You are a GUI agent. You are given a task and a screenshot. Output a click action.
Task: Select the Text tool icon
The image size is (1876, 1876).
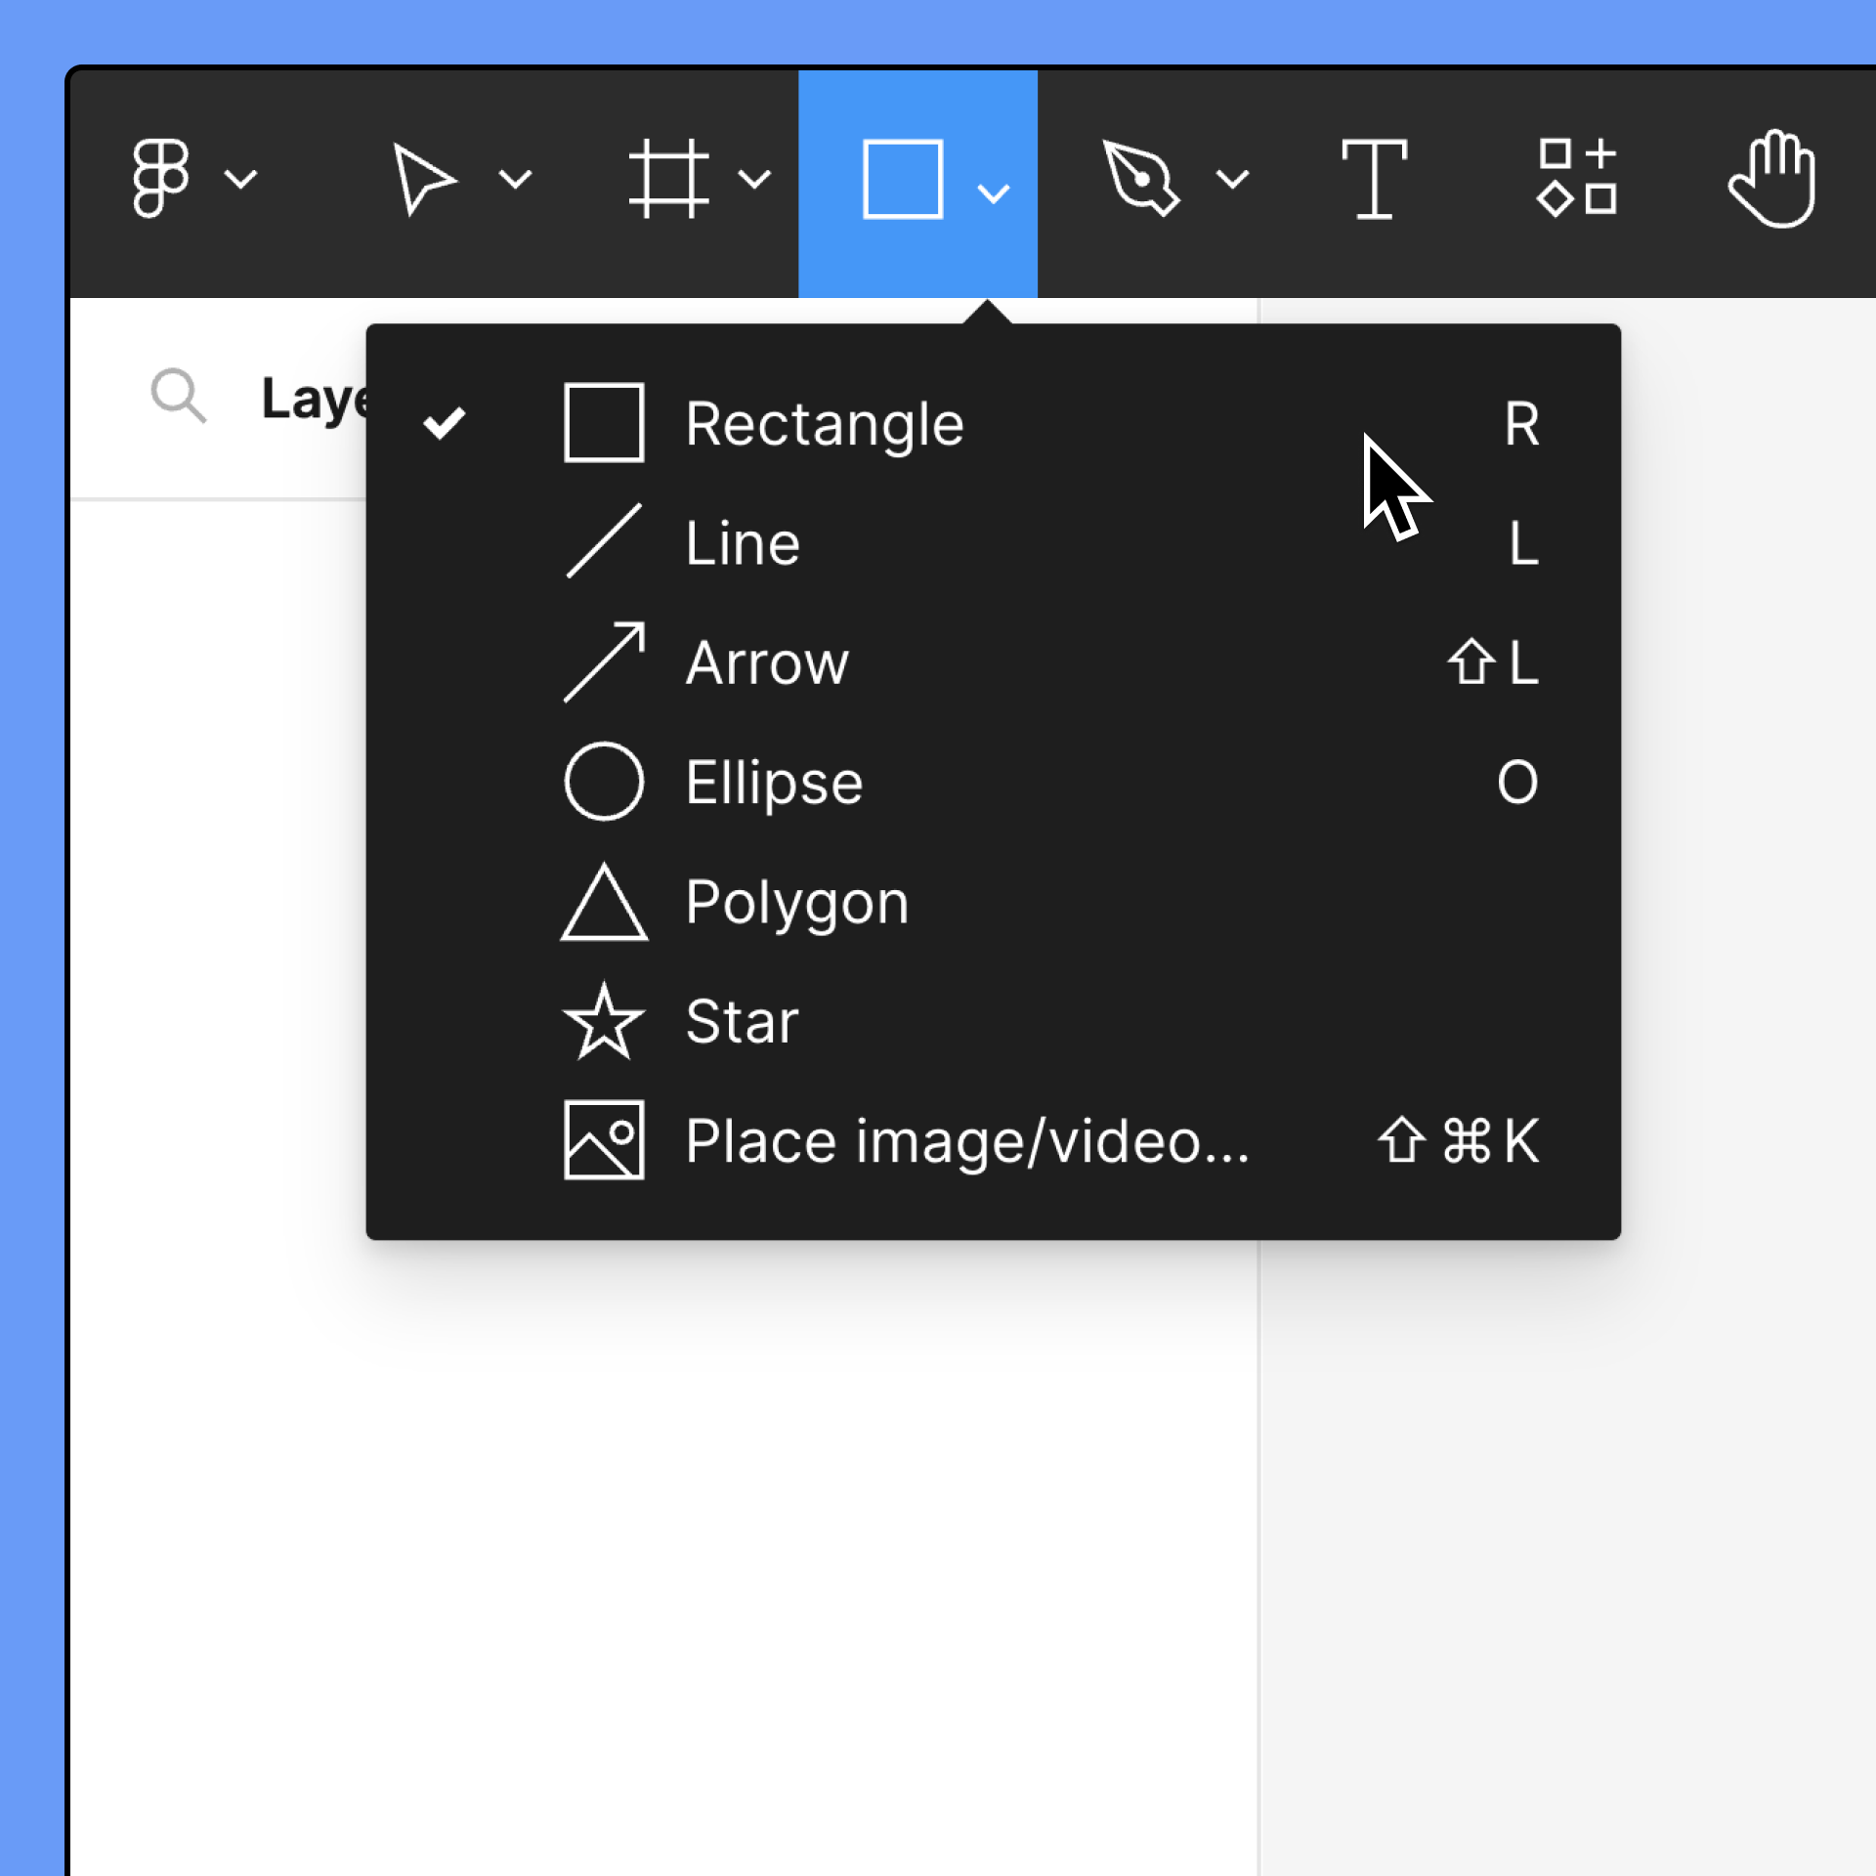(1374, 178)
